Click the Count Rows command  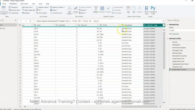(x=14, y=13)
